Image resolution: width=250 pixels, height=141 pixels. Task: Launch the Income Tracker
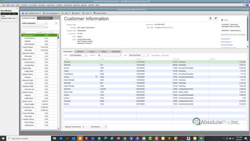tap(100, 13)
